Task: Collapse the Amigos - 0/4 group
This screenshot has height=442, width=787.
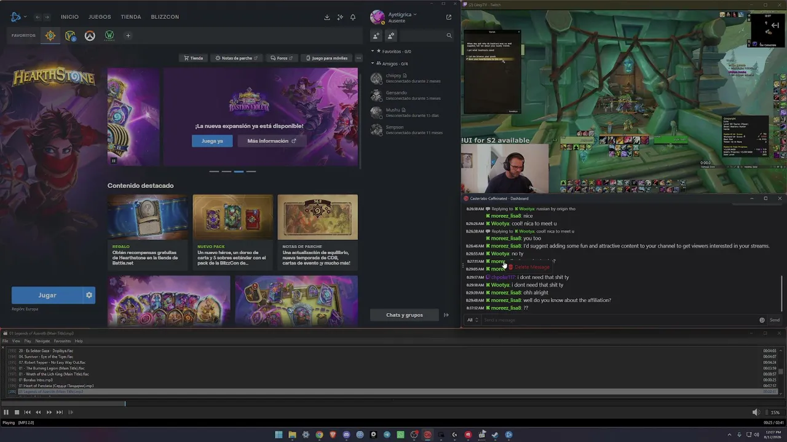Action: [x=373, y=64]
